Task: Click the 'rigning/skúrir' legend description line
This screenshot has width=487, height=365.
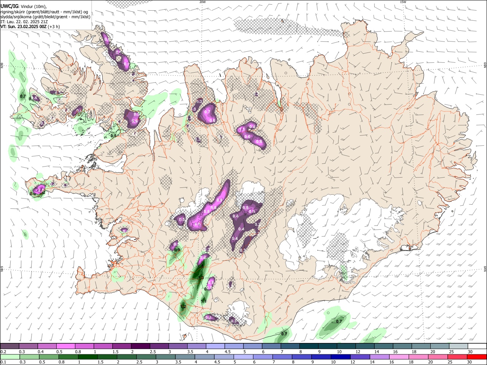Action: (x=44, y=12)
